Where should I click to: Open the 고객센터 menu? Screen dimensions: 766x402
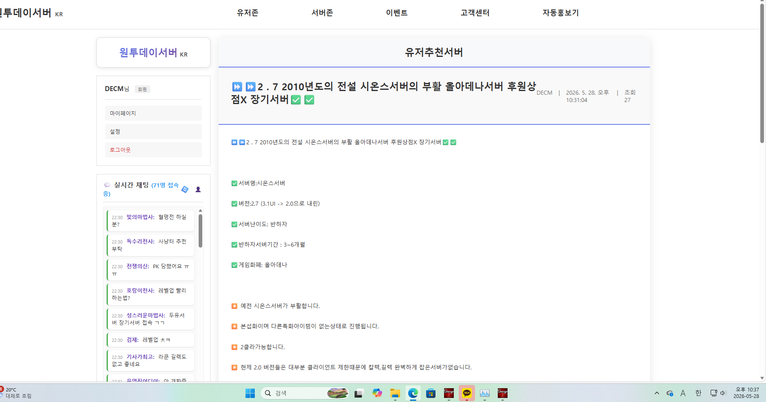(475, 13)
